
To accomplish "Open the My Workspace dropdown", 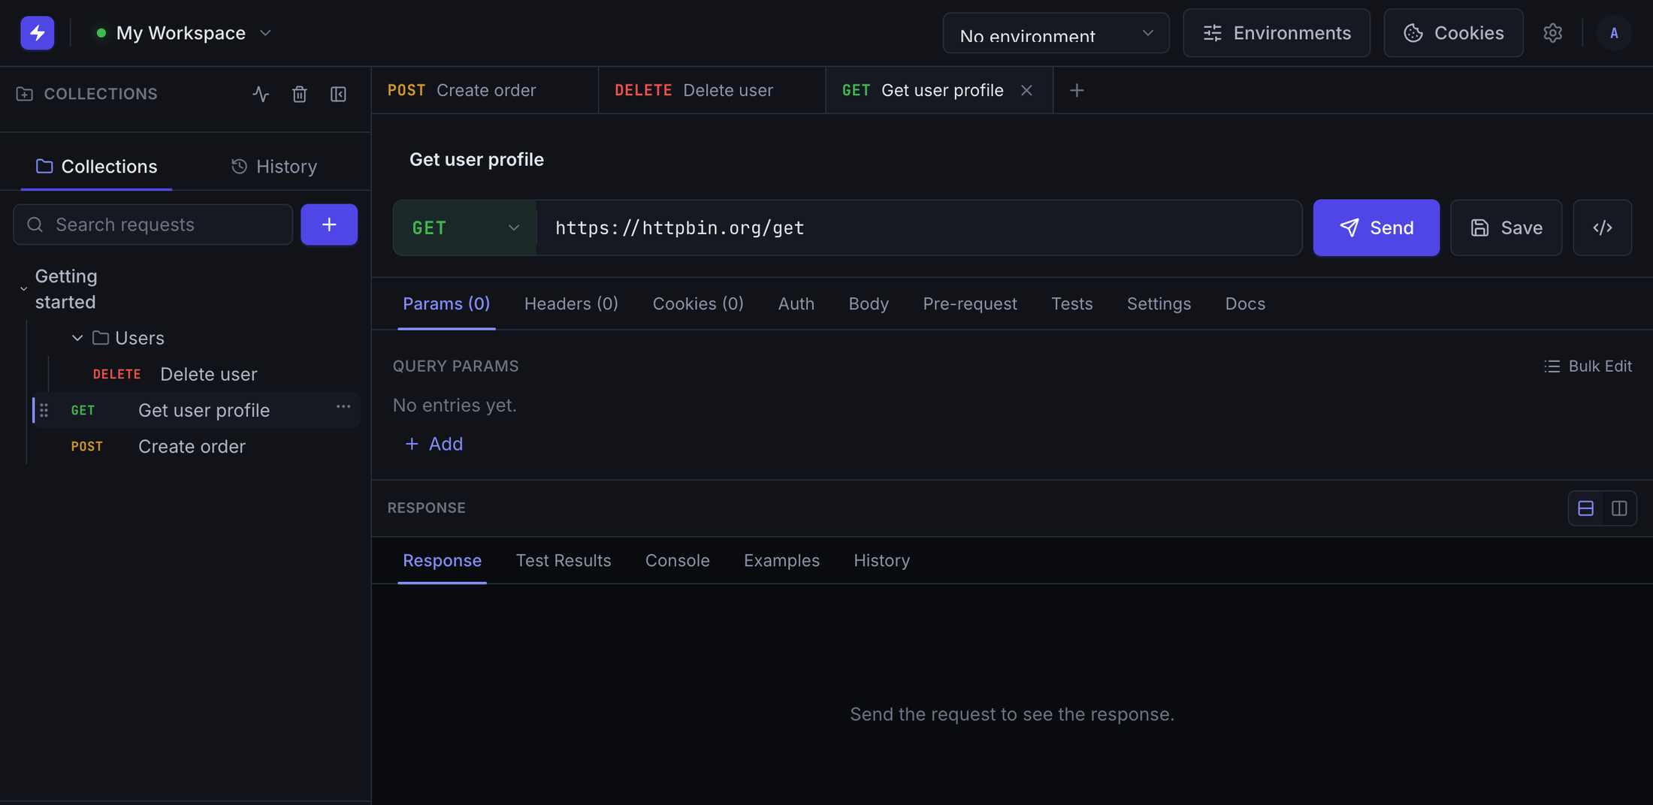I will 183,33.
